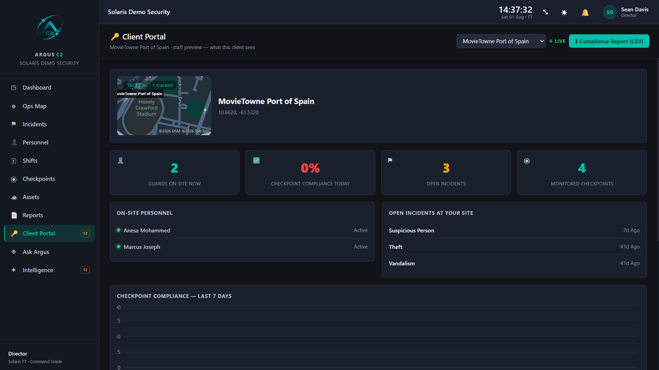Click the Intelligence sparkle icon
659x370 pixels.
pyautogui.click(x=14, y=270)
